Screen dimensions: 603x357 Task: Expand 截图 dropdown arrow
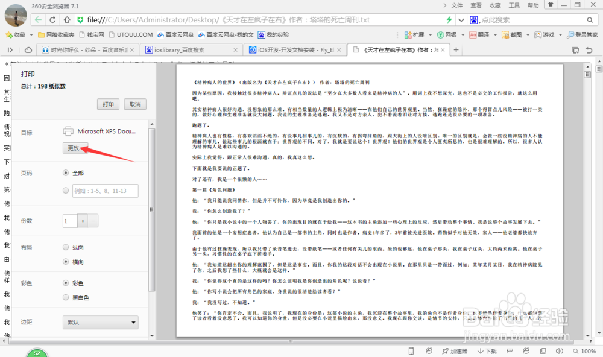pos(528,34)
